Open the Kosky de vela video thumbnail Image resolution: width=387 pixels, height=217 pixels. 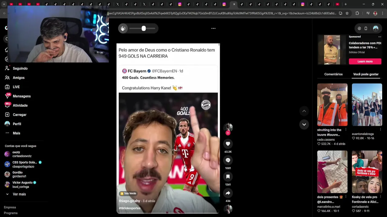(x=367, y=172)
